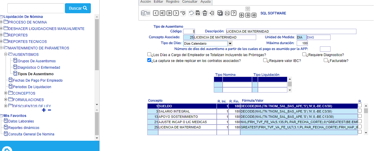Open Reportes dinámicos favorite link
Screen dimensions: 377x151
(24, 128)
